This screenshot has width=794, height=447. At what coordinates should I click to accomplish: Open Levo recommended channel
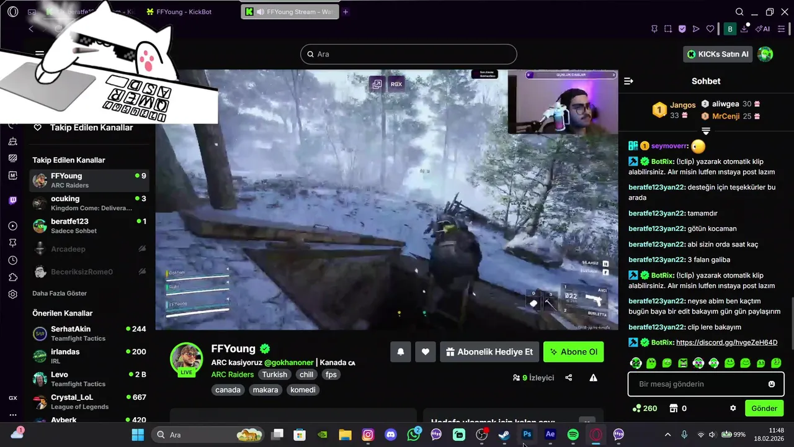pos(89,379)
